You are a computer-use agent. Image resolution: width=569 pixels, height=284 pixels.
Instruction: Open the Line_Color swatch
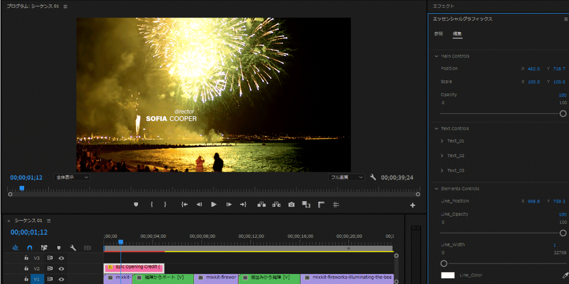pyautogui.click(x=448, y=275)
